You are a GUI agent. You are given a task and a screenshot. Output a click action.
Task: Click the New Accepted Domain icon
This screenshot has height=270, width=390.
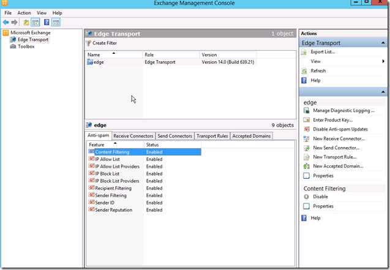pyautogui.click(x=306, y=167)
